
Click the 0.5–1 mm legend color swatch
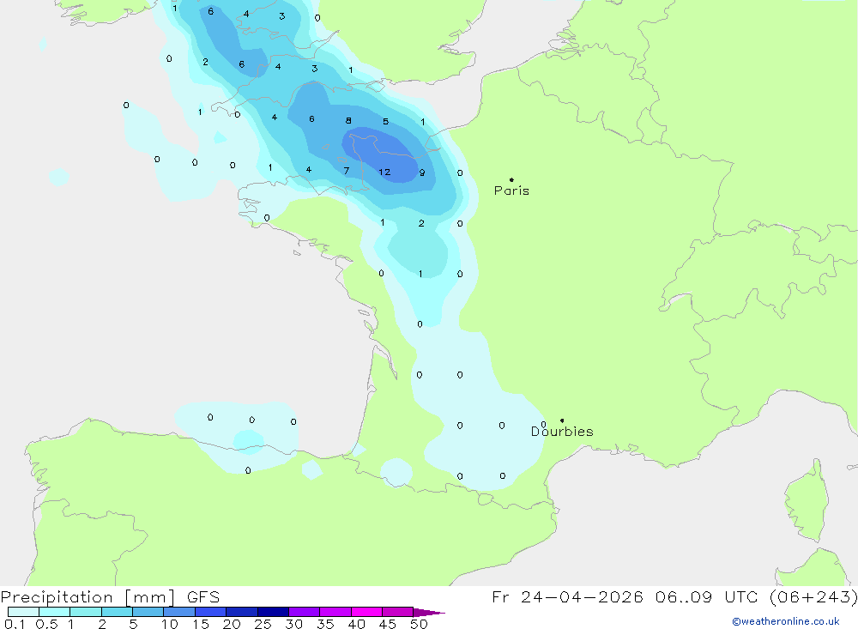55,612
